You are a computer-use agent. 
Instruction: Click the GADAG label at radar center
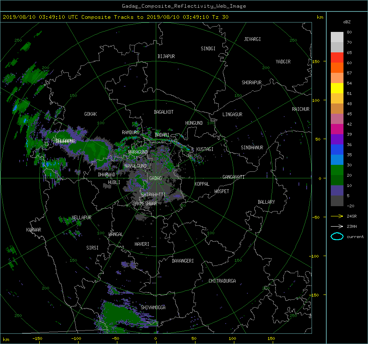tap(155, 178)
